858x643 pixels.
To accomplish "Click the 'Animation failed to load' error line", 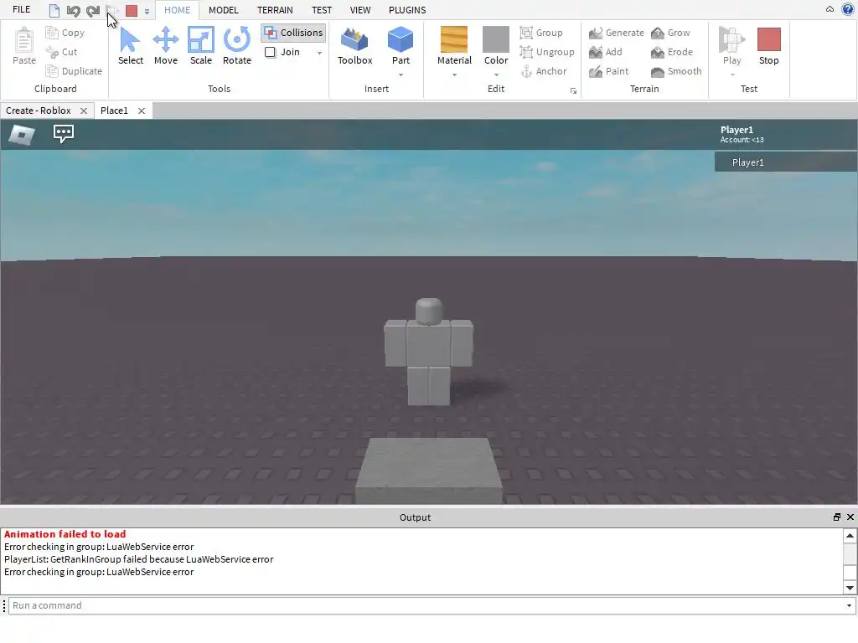I will 65,534.
